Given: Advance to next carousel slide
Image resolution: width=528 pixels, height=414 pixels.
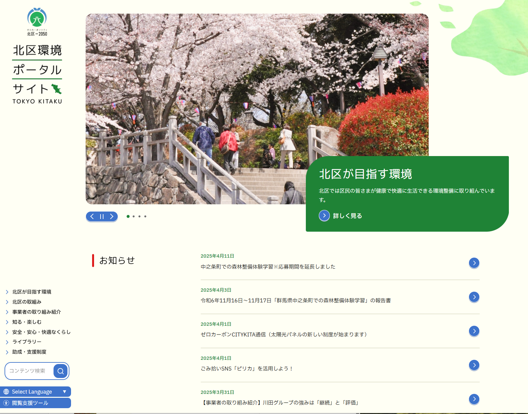Looking at the screenshot, I should pyautogui.click(x=112, y=216).
